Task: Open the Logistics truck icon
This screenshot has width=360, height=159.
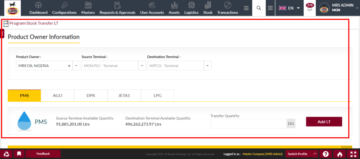Action: tap(191, 5)
